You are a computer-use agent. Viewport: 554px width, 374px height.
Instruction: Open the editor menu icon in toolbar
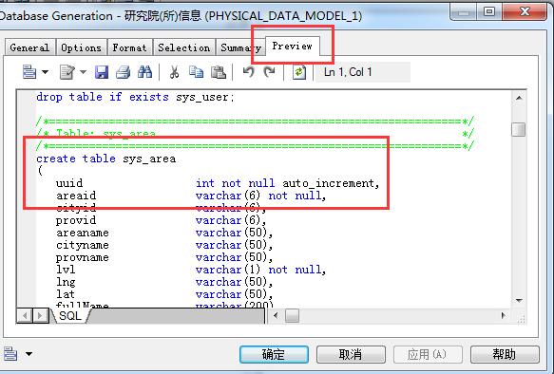coord(29,72)
